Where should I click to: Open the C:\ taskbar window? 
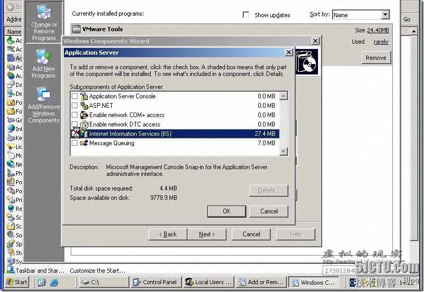[x=103, y=282]
